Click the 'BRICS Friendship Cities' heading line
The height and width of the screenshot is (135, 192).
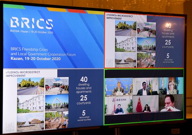pos(29,49)
